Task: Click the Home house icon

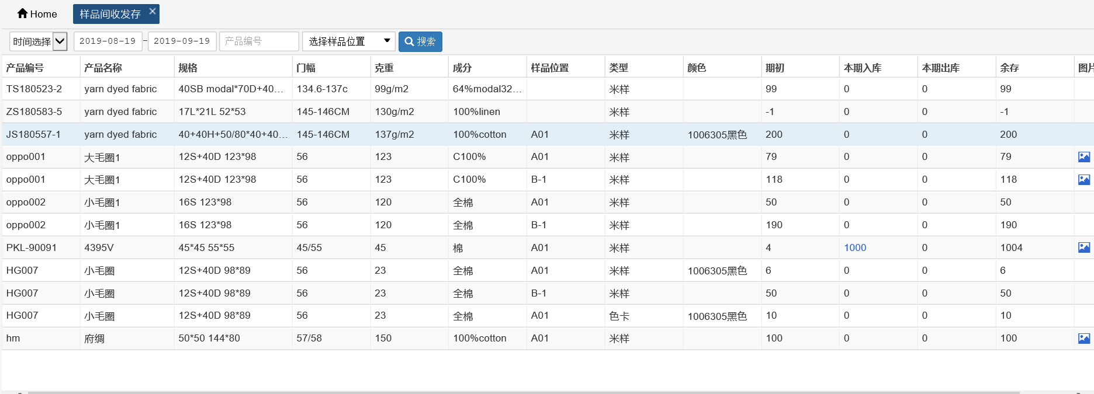Action: coord(23,13)
